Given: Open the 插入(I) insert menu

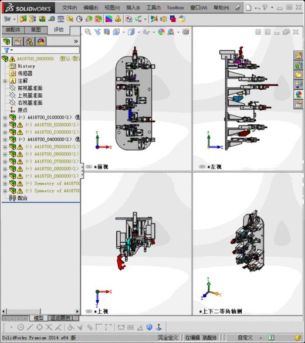Looking at the screenshot, I should pyautogui.click(x=133, y=8).
